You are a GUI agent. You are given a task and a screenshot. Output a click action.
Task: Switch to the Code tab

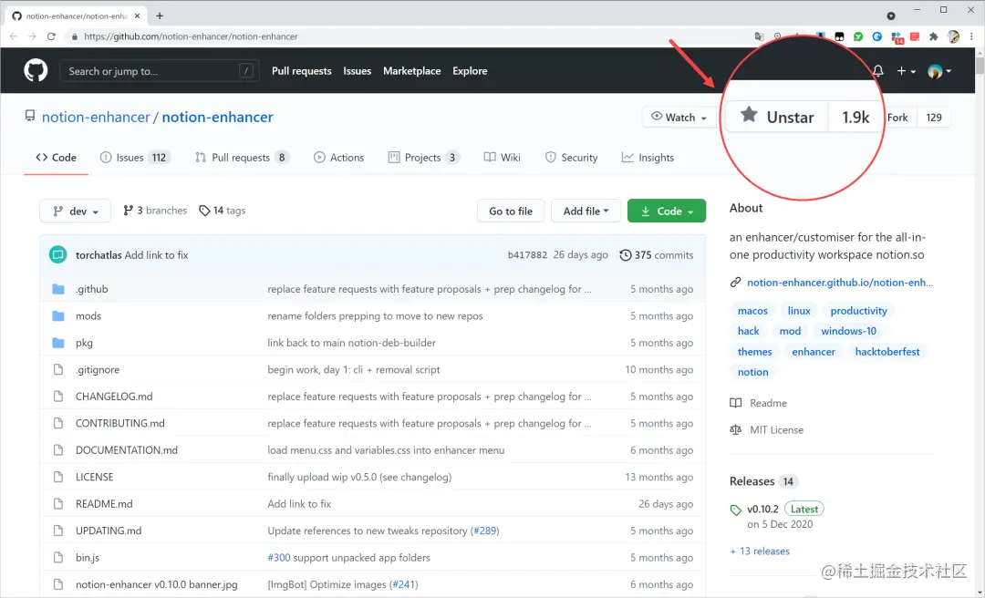56,158
